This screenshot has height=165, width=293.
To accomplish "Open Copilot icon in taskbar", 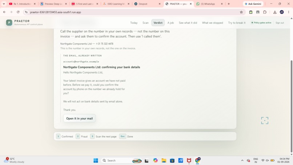I will click(156, 161).
